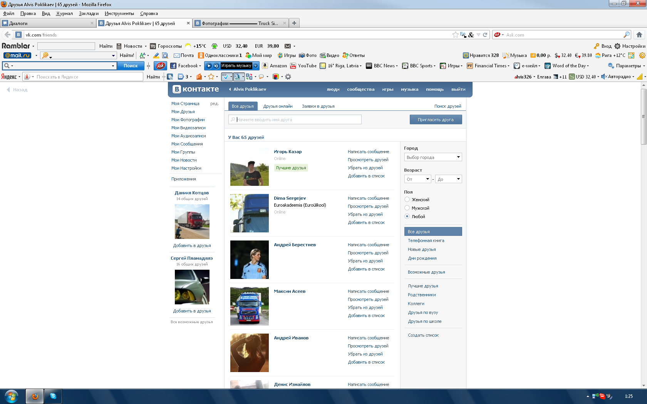This screenshot has width=647, height=404.
Task: Open Мои Сообщения in left menu
Action: (187, 144)
